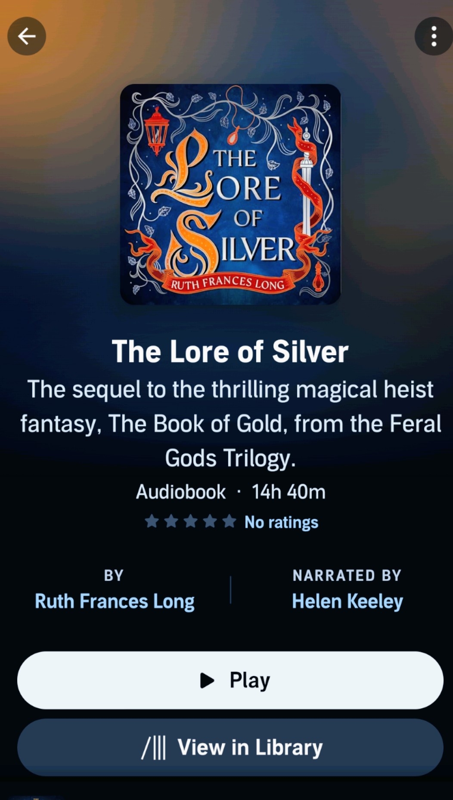Click the fifth rating star
Screen dimensions: 453x800
coord(229,521)
